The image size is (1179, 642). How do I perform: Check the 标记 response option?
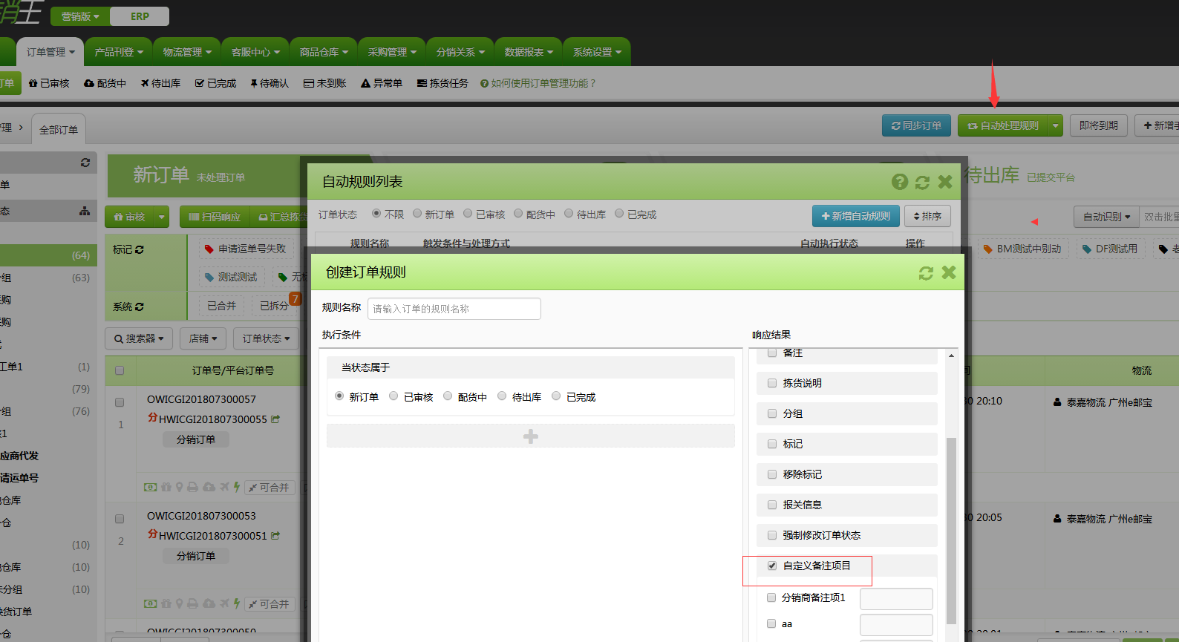(x=772, y=444)
